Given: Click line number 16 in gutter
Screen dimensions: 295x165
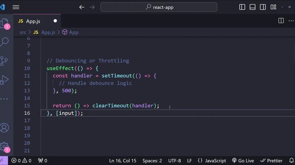Looking at the screenshot, I should pyautogui.click(x=27, y=113).
